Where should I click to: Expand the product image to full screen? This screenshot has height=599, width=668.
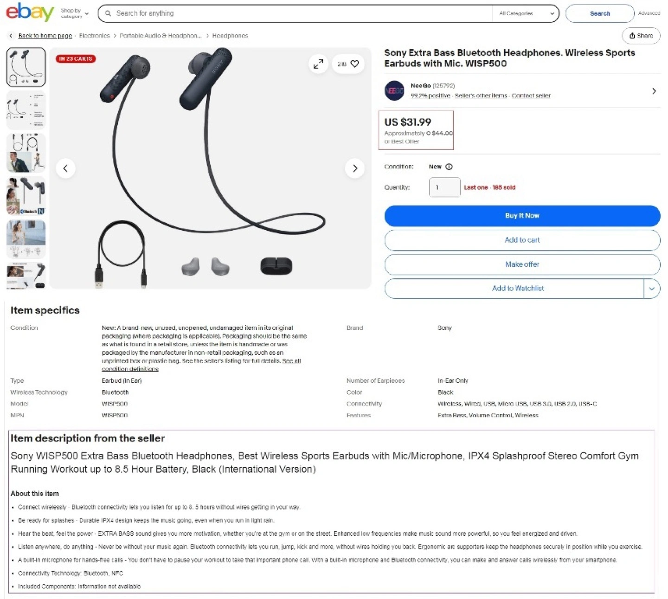point(318,64)
